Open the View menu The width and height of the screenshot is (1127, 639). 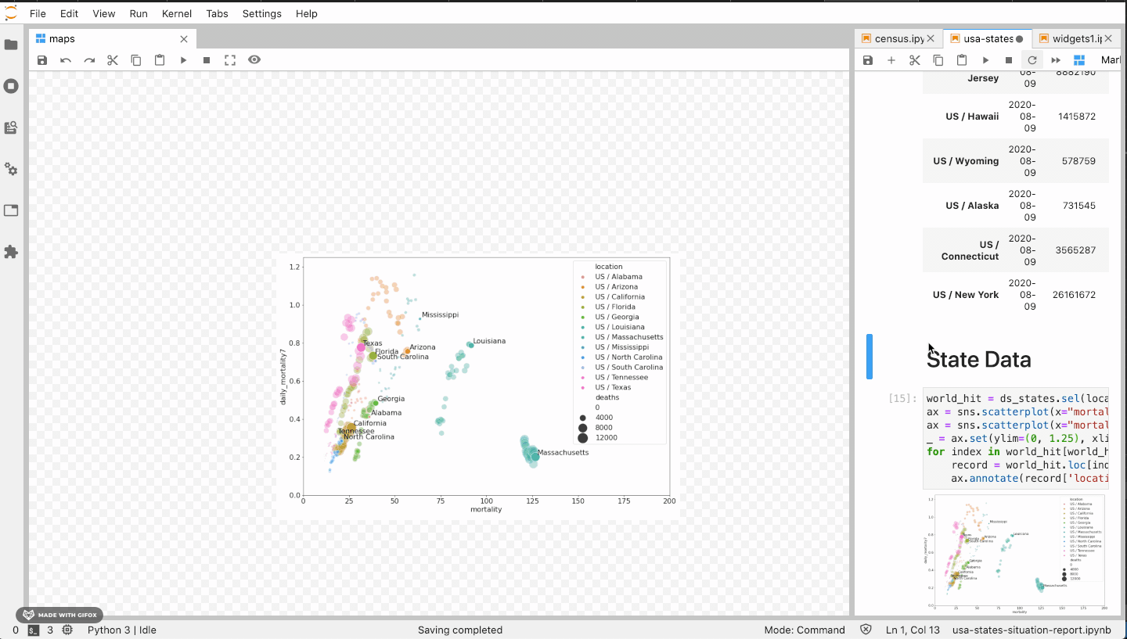(103, 13)
